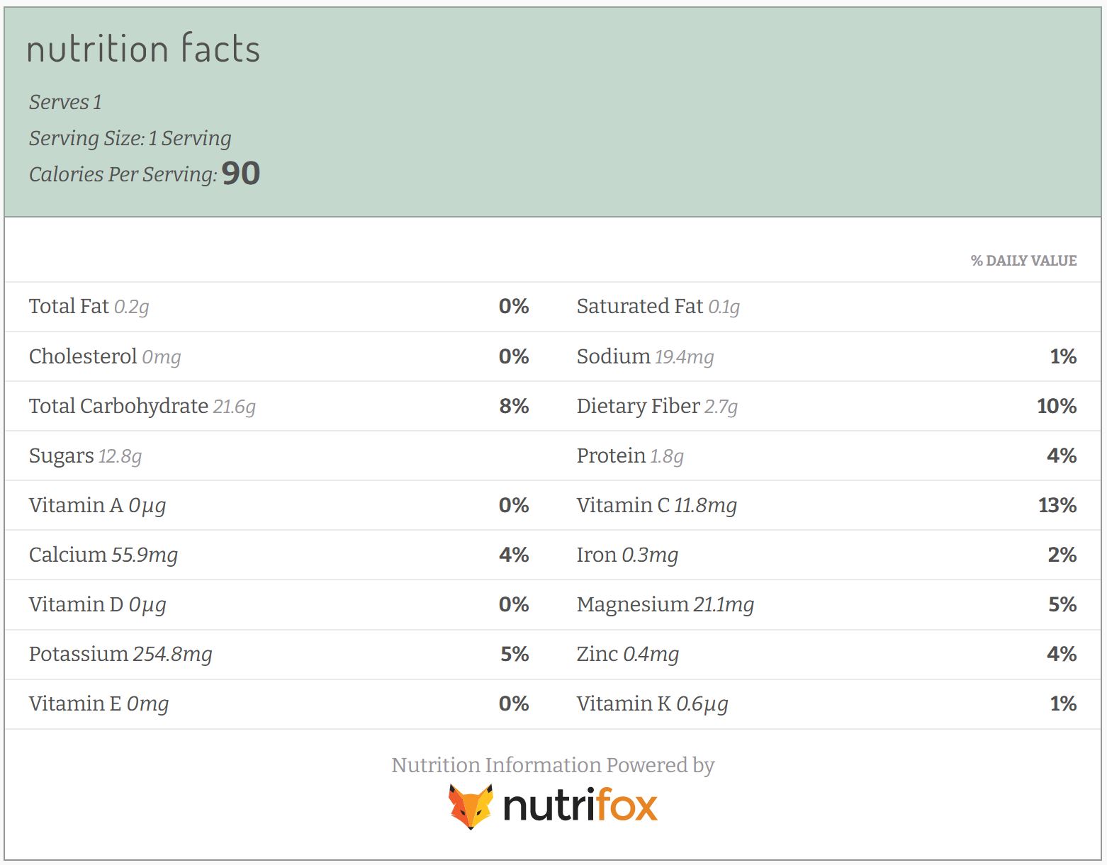Click the Serving Size: 1 Serving text
Image resolution: width=1107 pixels, height=865 pixels.
coord(130,138)
